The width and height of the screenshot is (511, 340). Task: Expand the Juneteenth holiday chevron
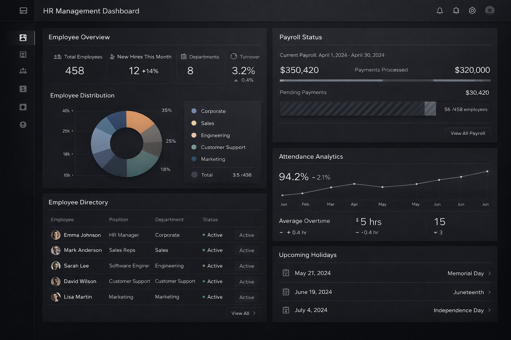click(x=489, y=292)
